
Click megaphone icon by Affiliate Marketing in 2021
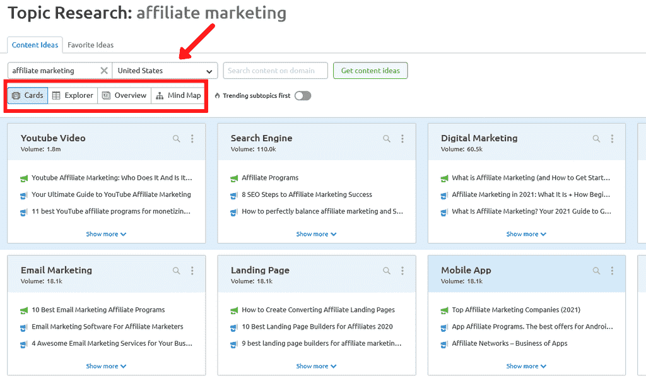pos(444,196)
